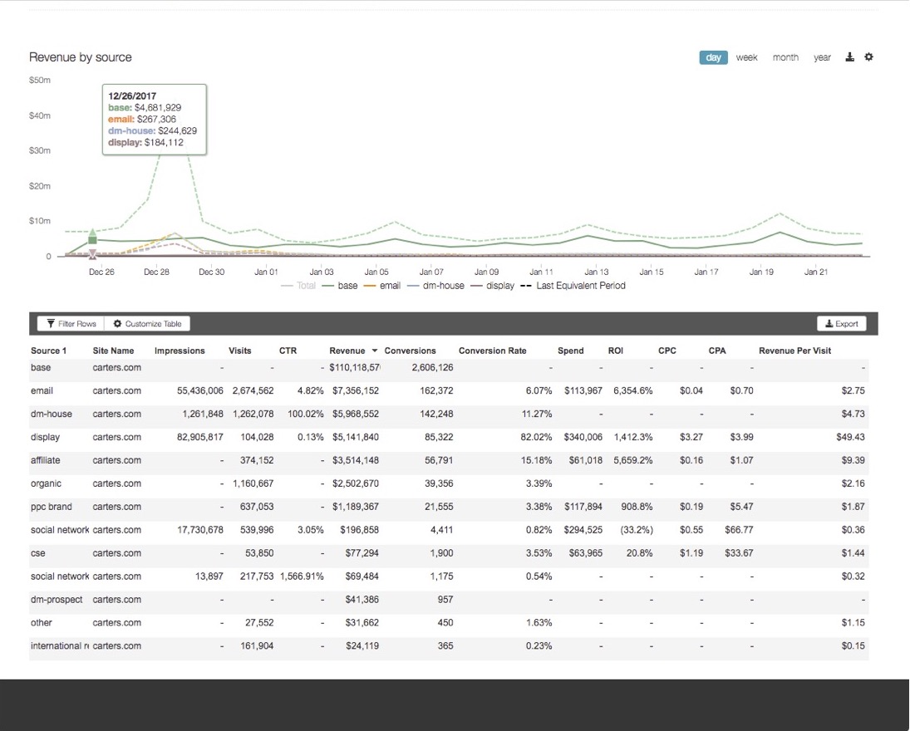Sort table by CTR column
This screenshot has width=910, height=731.
[288, 351]
